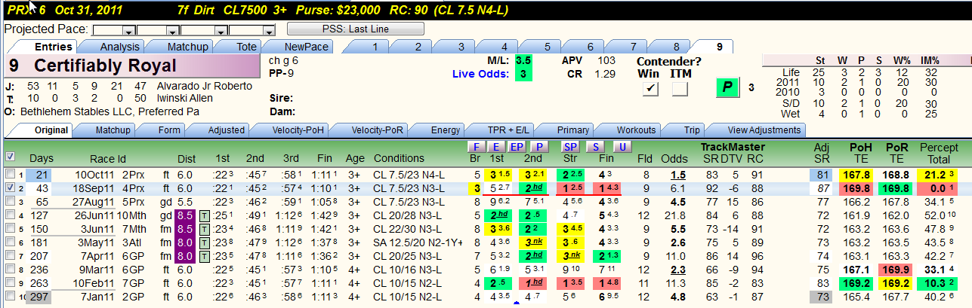Open the first Projected Pace dropdown
Viewport: 972px width, 308px height.
(129, 31)
